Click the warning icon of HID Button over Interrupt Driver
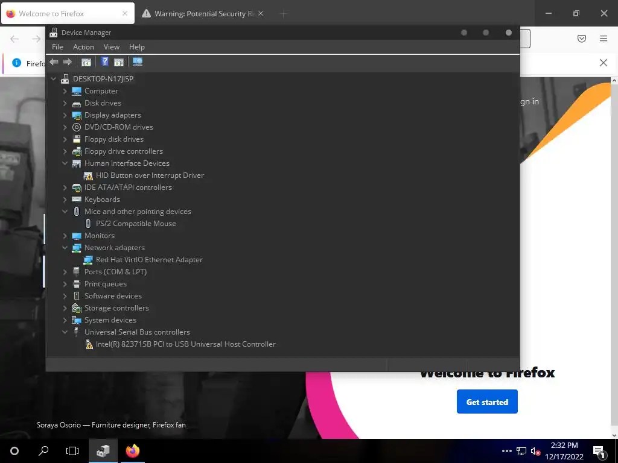This screenshot has height=463, width=618. click(x=88, y=175)
